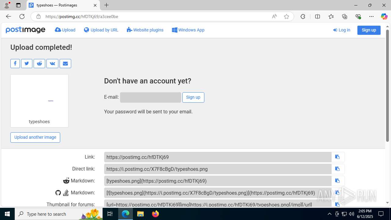The image size is (391, 220).
Task: Open a new browser tab
Action: [106, 5]
